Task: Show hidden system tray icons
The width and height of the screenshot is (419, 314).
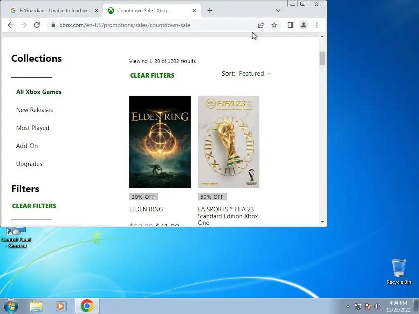Action: (348, 306)
